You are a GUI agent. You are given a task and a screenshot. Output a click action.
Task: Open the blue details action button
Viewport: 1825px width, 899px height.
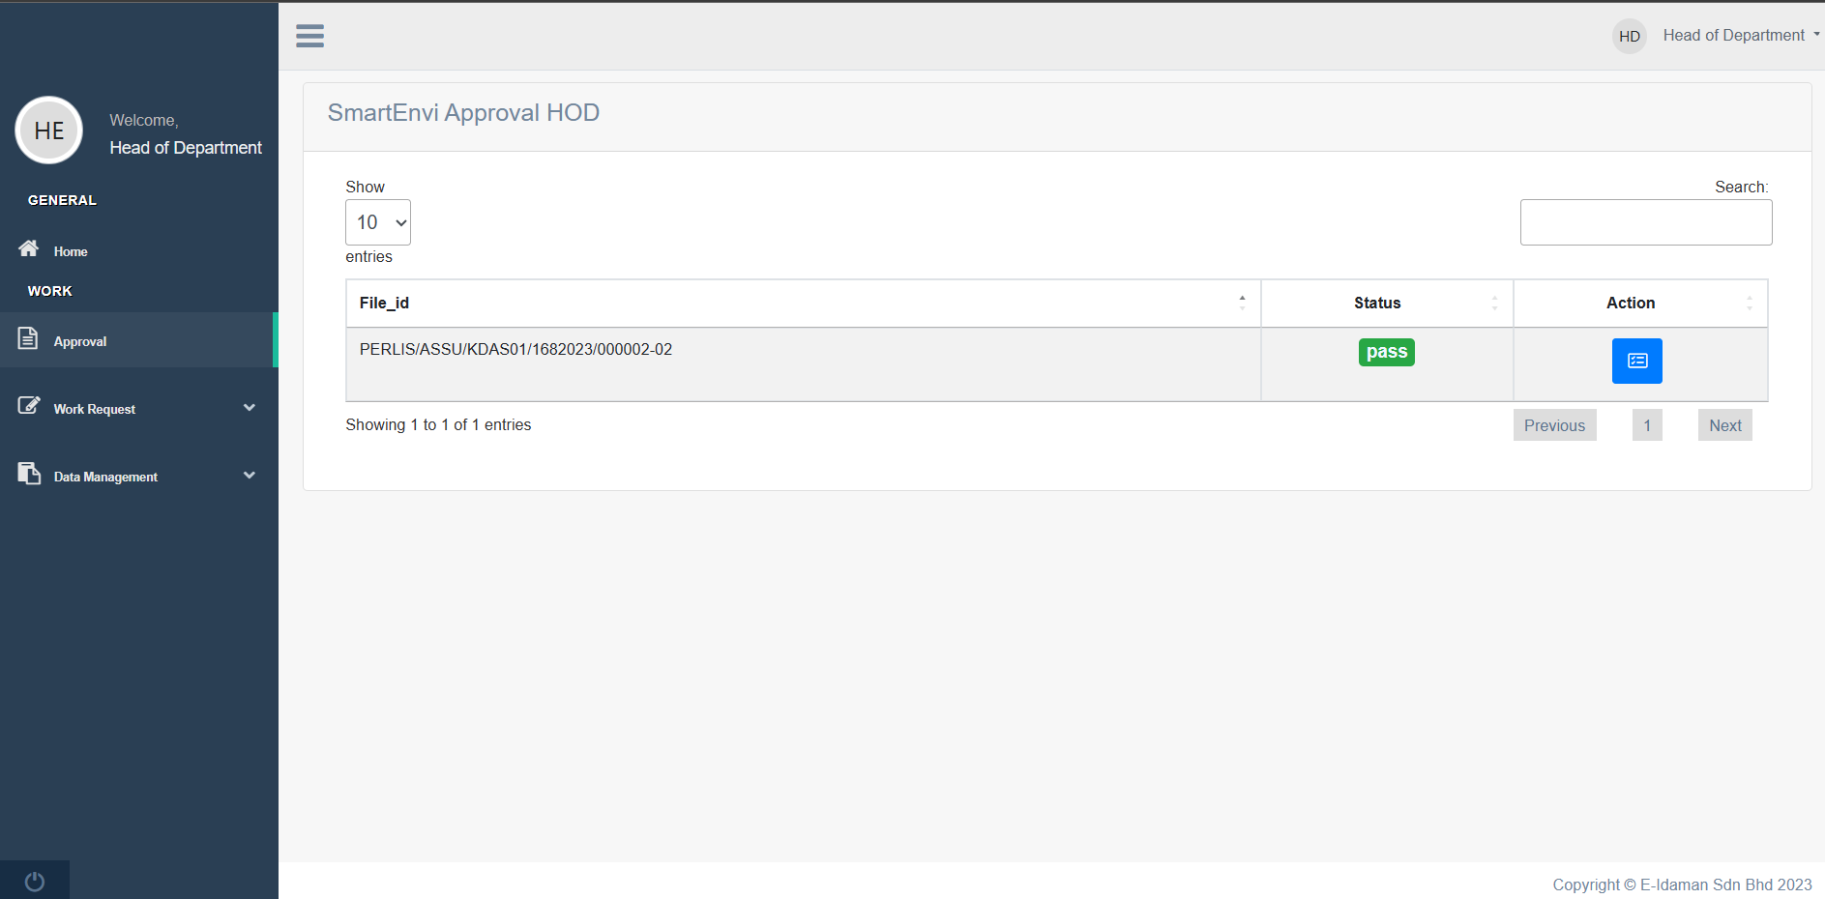pos(1636,361)
